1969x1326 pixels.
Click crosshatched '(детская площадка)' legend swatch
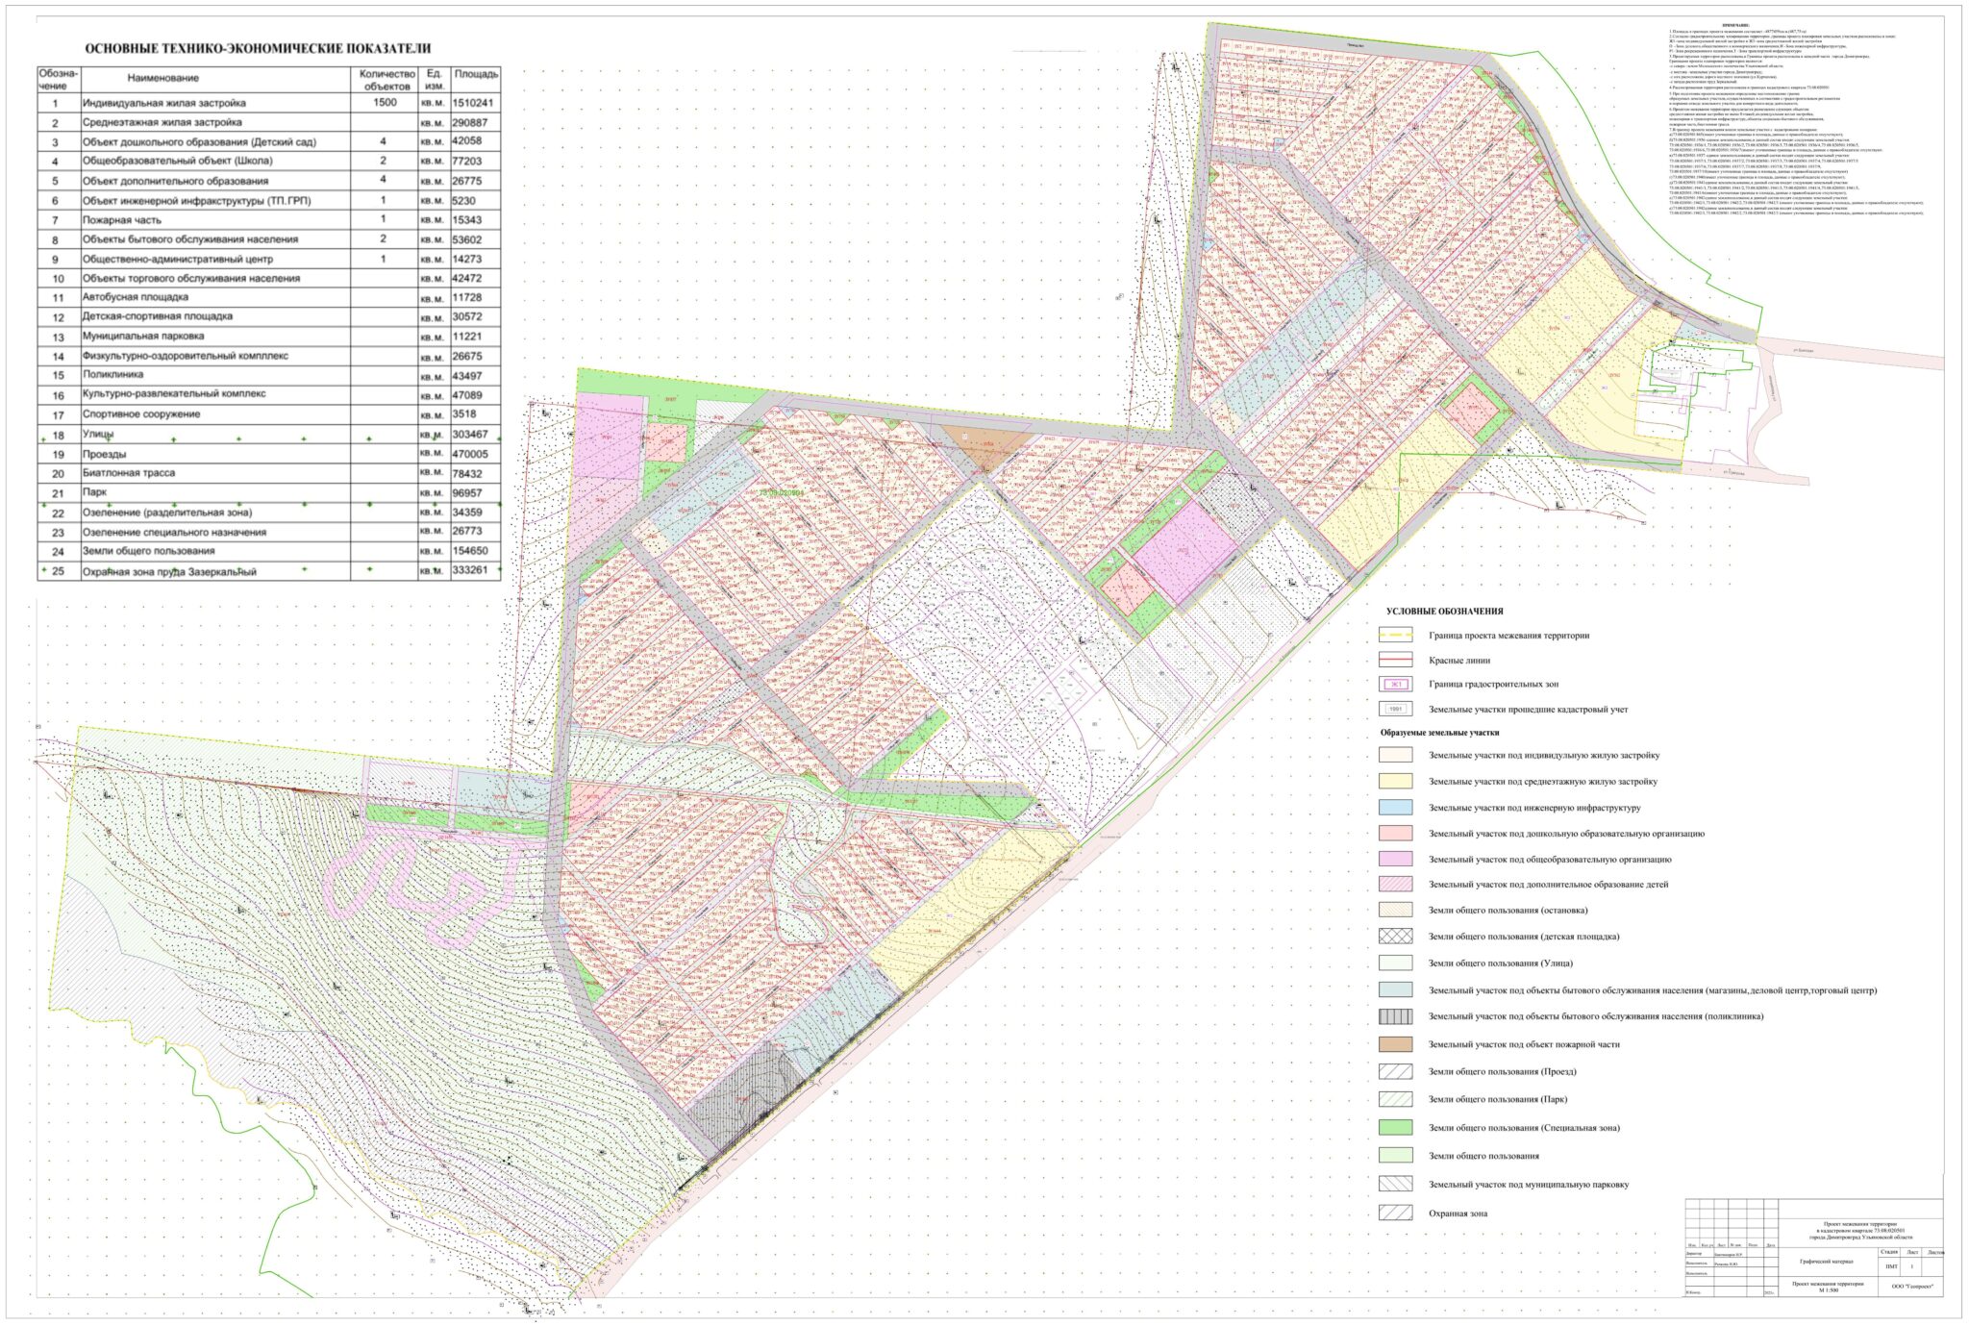tap(1395, 936)
